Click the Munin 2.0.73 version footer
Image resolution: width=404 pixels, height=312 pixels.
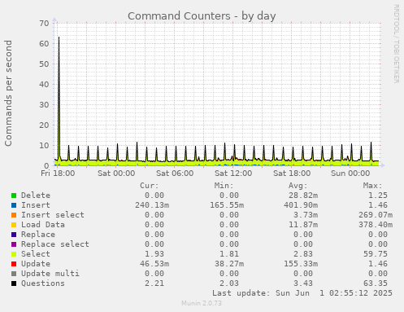click(202, 303)
